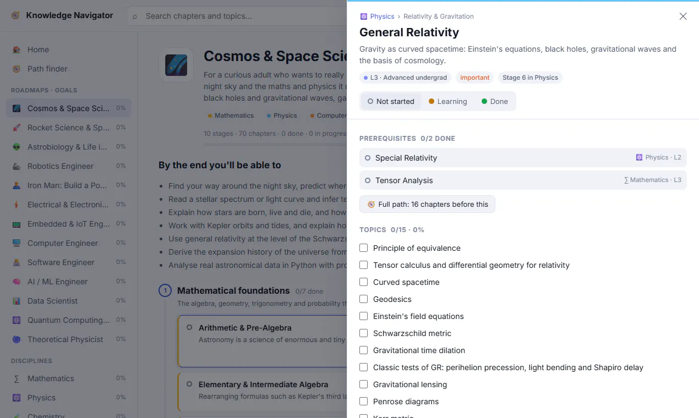Image resolution: width=699 pixels, height=418 pixels.
Task: Close the General Relativity panel
Action: (683, 16)
